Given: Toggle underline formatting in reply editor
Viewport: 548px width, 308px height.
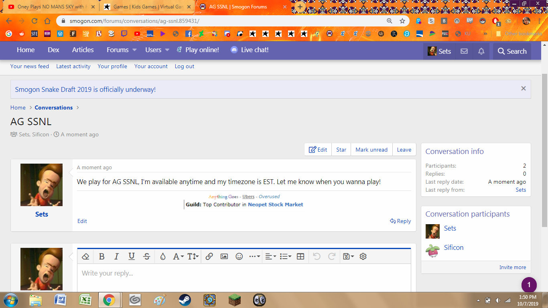Looking at the screenshot, I should pyautogui.click(x=132, y=257).
